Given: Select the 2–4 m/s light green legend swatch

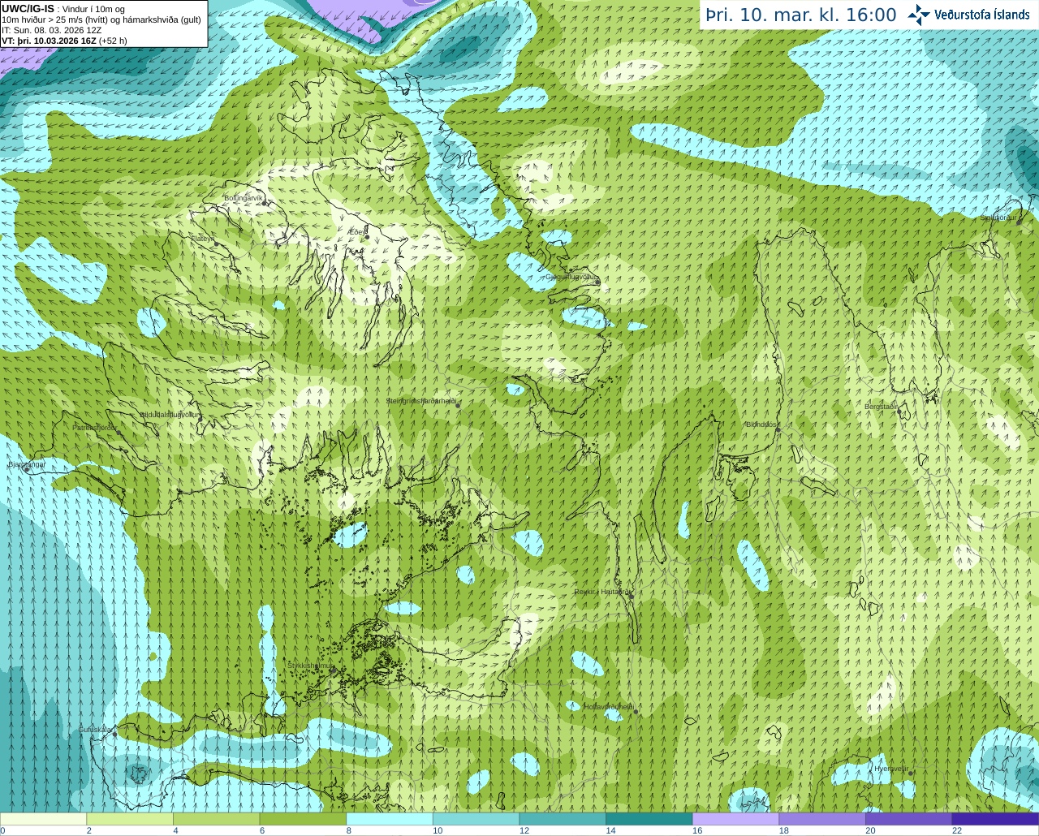Looking at the screenshot, I should tap(130, 818).
